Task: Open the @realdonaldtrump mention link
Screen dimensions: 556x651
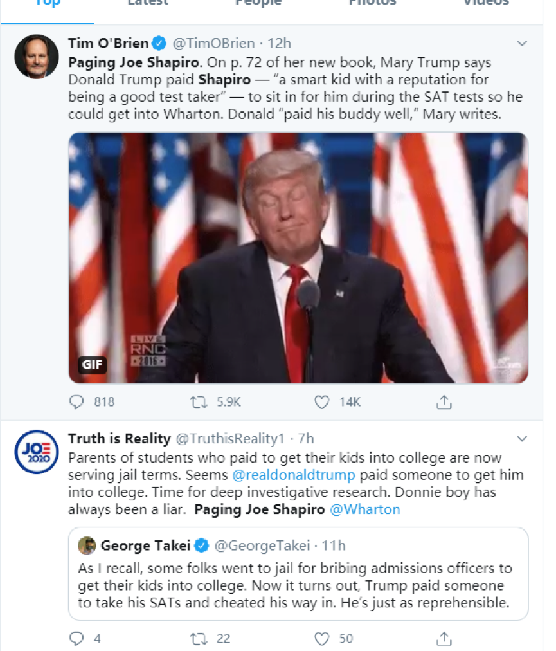Action: 293,475
